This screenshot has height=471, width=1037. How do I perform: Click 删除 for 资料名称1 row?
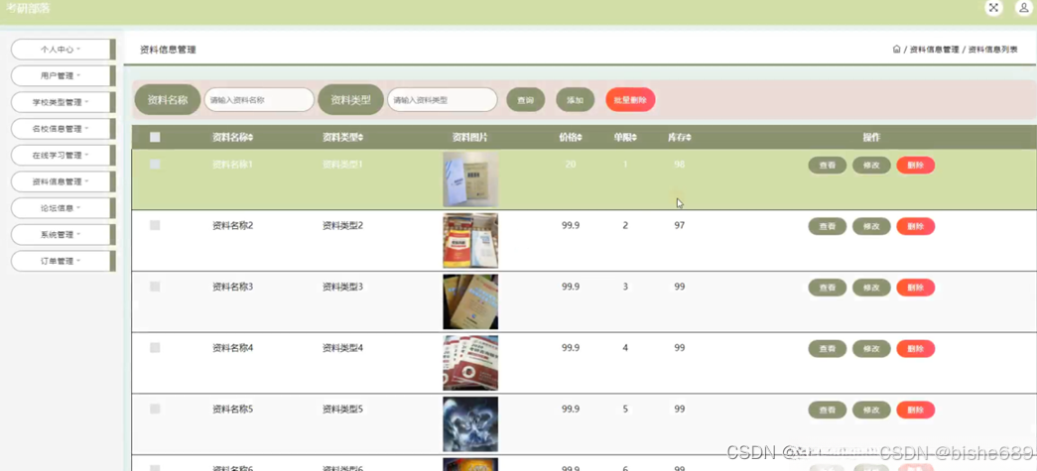tap(915, 166)
